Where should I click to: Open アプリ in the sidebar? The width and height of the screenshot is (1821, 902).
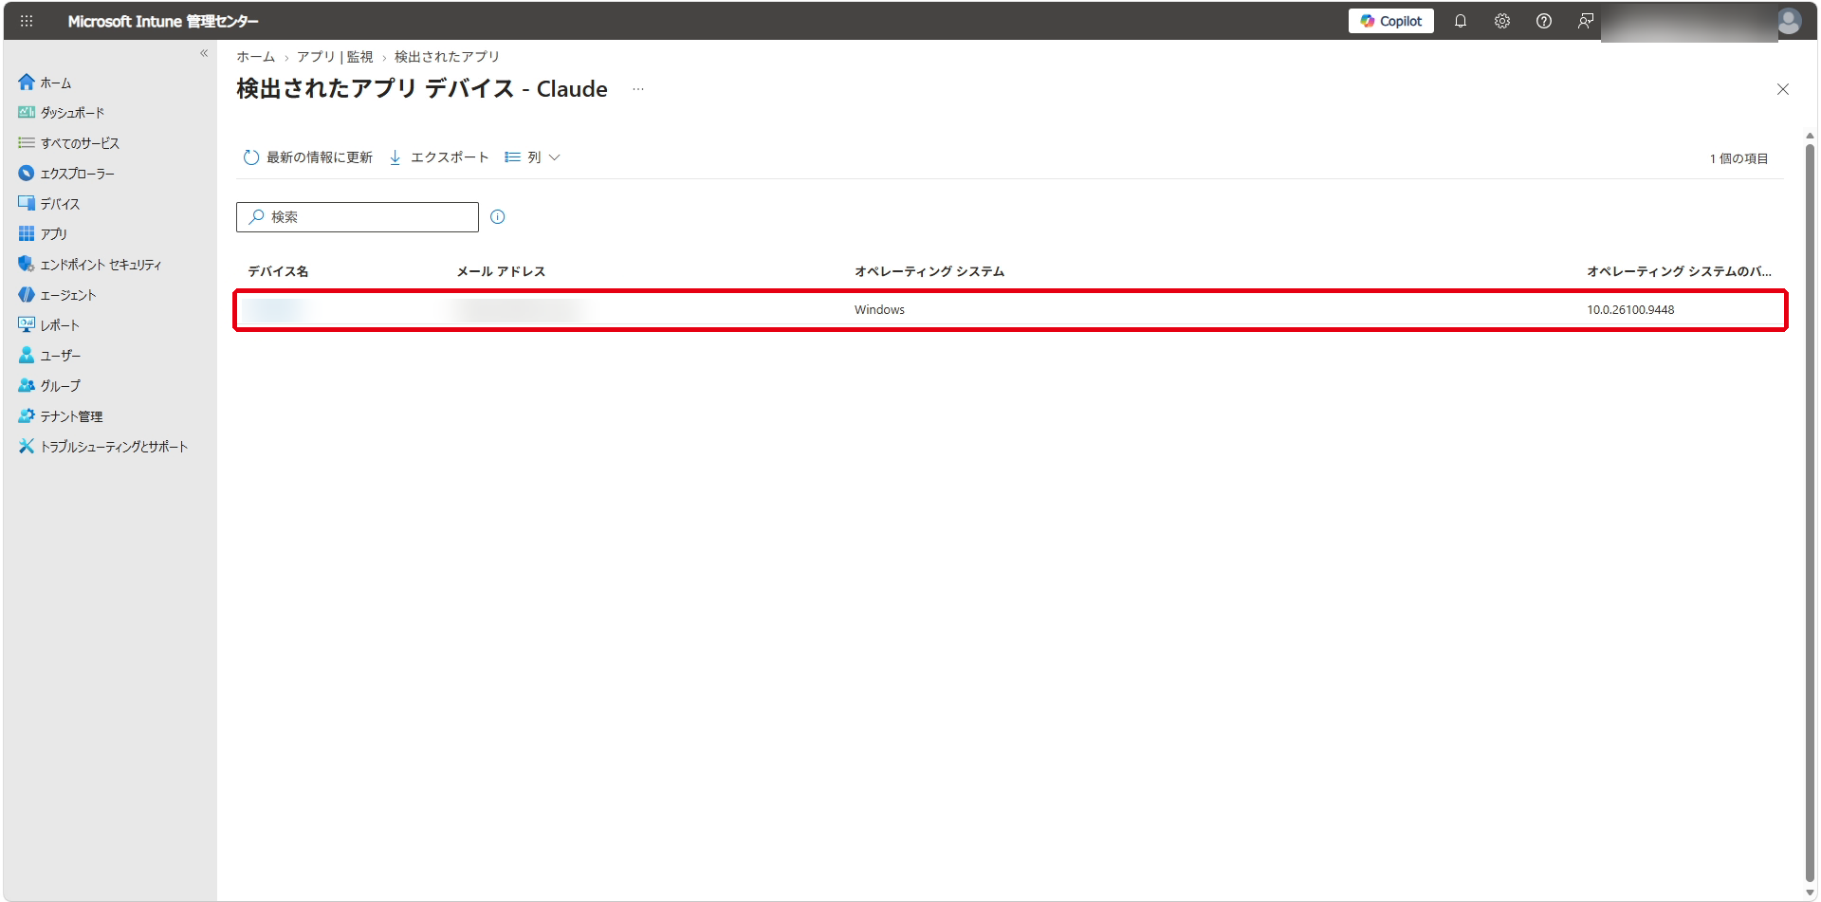point(43,234)
